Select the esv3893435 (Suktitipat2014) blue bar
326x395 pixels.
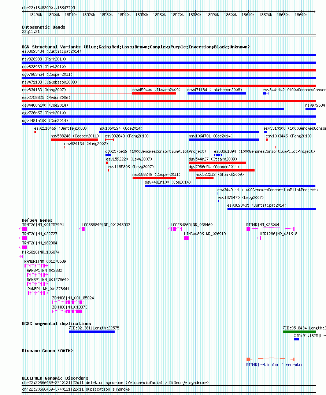click(x=271, y=209)
